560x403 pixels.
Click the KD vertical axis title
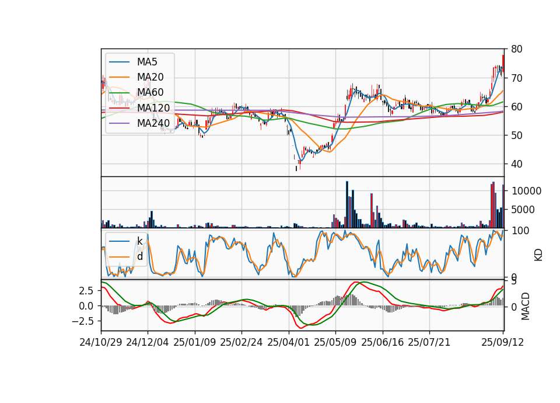tap(538, 255)
